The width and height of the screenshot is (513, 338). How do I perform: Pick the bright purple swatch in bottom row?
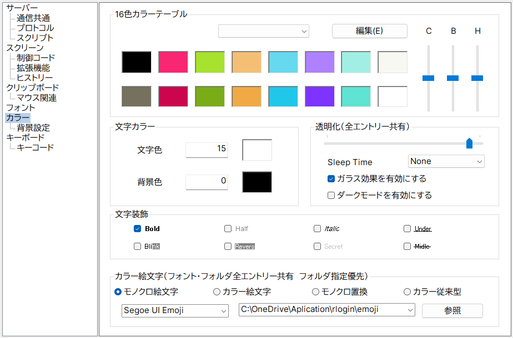coord(319,96)
